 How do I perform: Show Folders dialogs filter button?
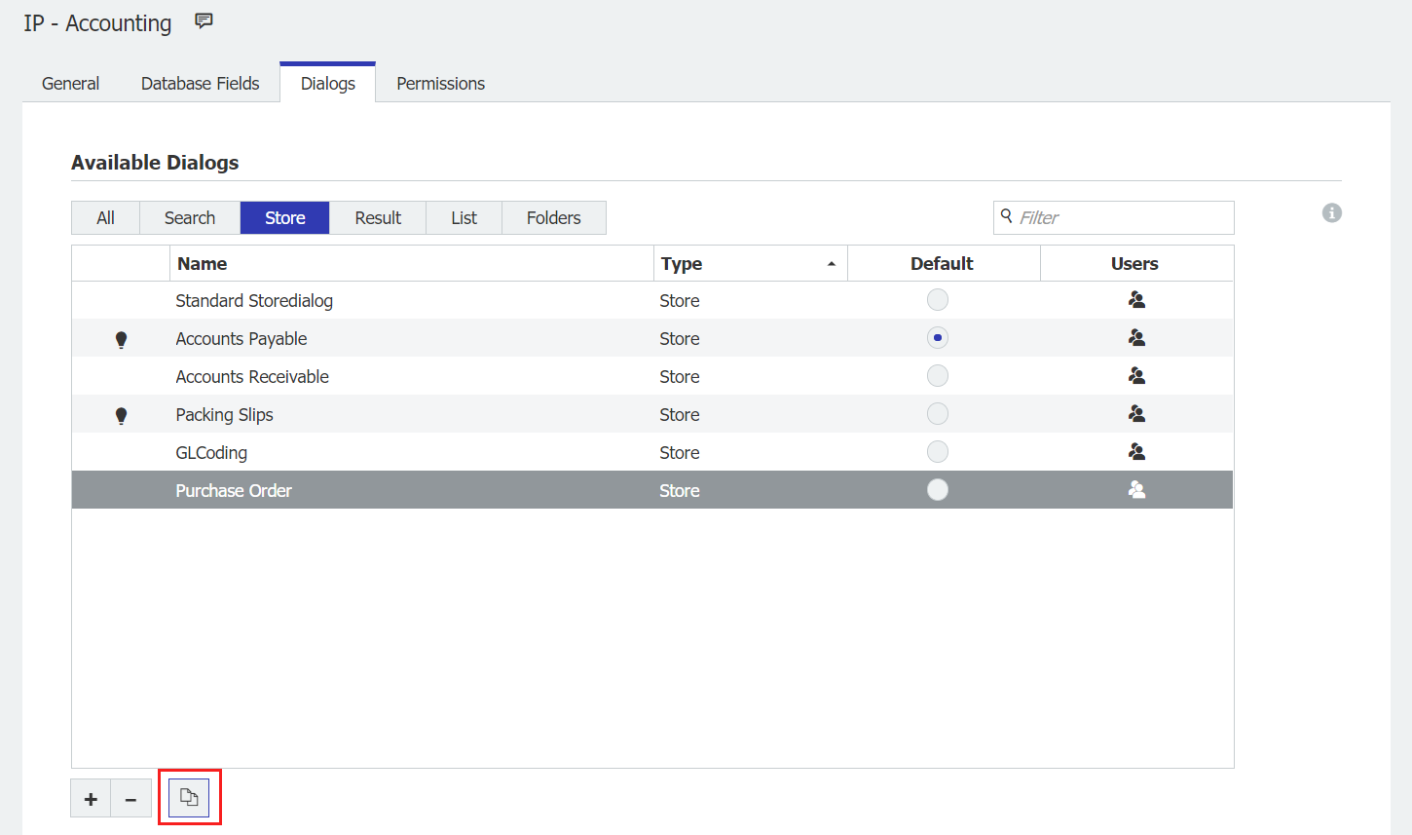coord(553,218)
